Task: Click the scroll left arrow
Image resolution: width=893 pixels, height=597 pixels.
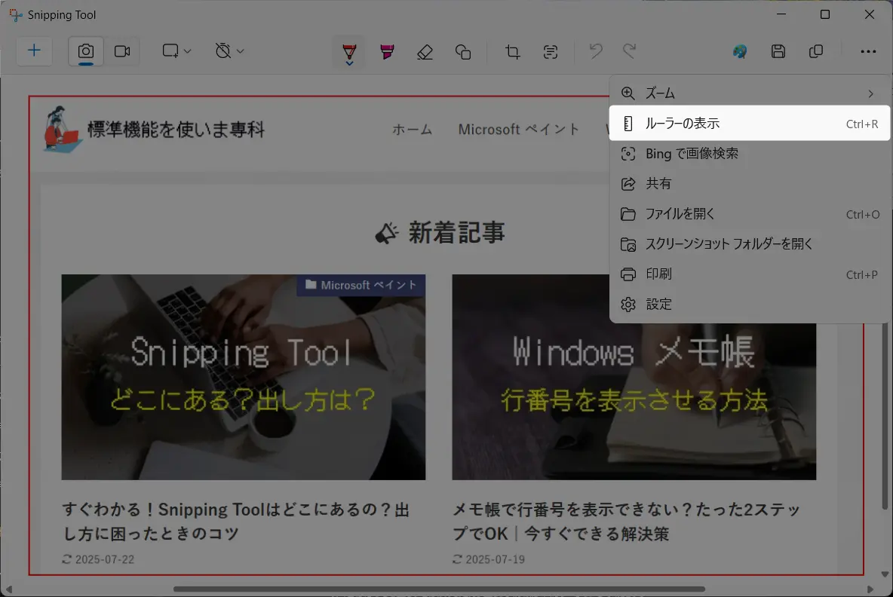Action: 8,589
